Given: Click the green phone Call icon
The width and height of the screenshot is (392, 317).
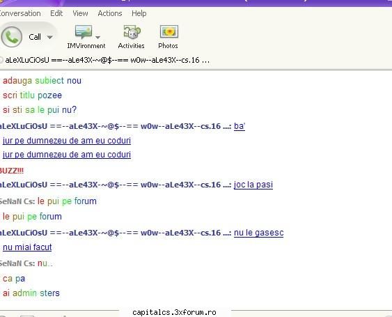Looking at the screenshot, I should (12, 37).
